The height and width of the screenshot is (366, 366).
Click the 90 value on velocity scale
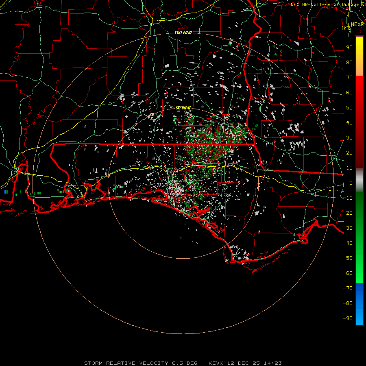tap(349, 48)
